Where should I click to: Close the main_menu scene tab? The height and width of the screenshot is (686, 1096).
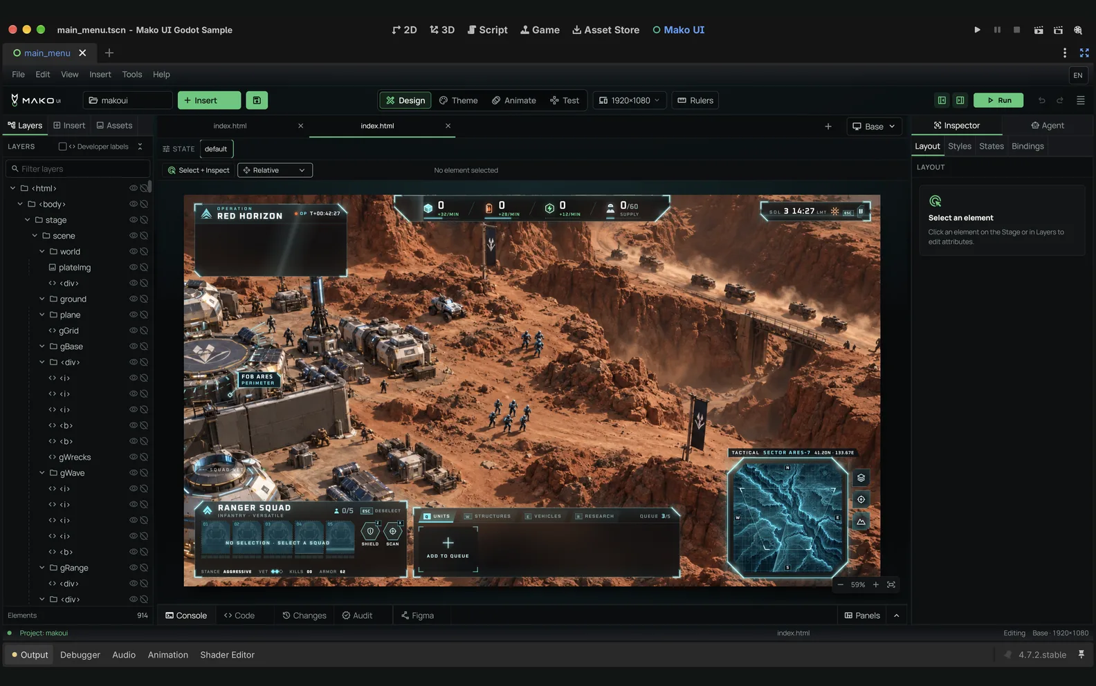(82, 53)
